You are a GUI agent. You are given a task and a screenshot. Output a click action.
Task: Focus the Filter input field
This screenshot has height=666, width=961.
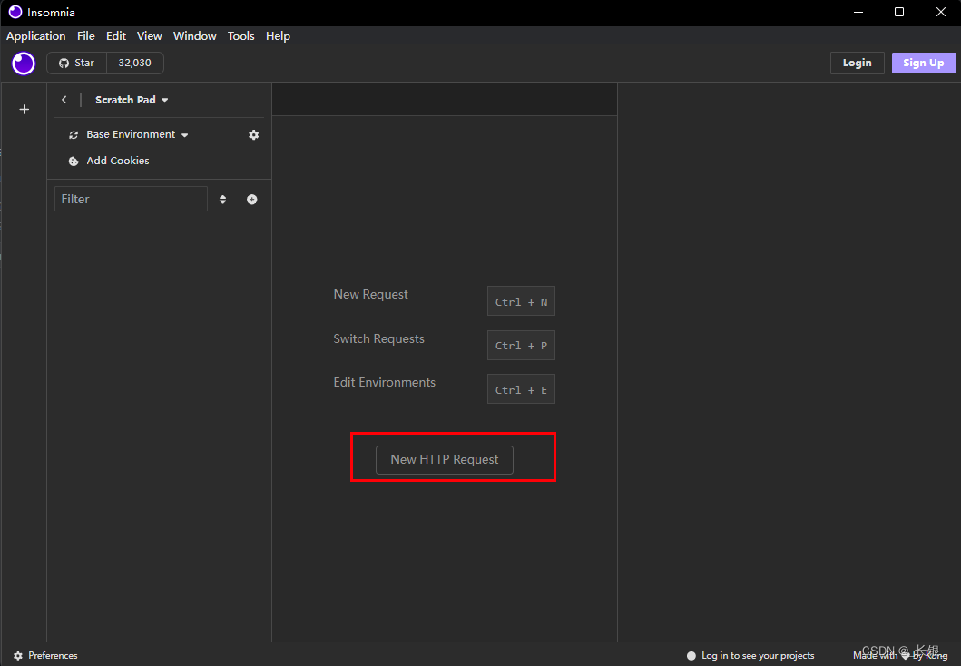click(132, 199)
